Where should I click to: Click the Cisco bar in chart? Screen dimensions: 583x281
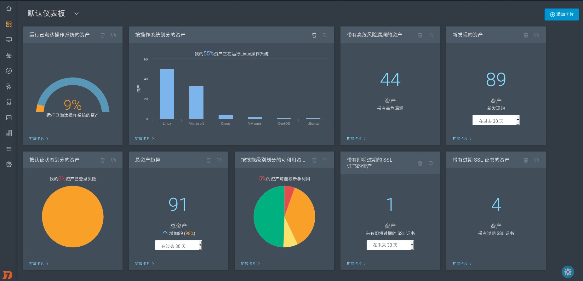point(226,117)
